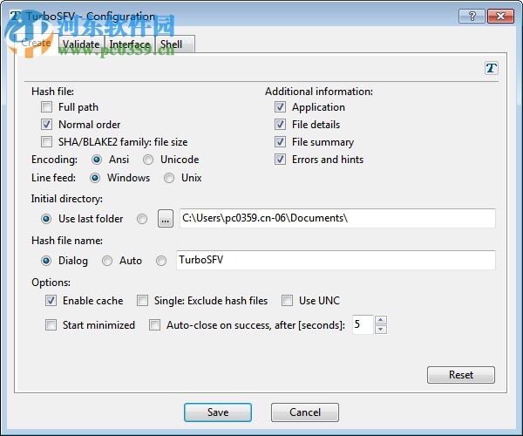The image size is (523, 436).
Task: Choose Unix line feed option
Action: [169, 178]
